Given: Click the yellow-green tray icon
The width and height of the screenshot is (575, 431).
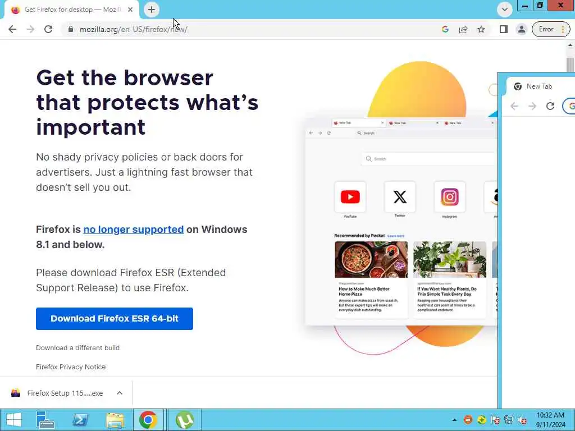Looking at the screenshot, I should tap(481, 420).
